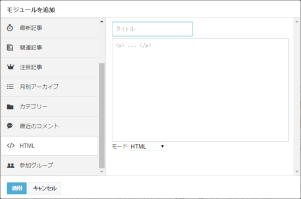Click the crown icon for 注目記事

[11, 67]
